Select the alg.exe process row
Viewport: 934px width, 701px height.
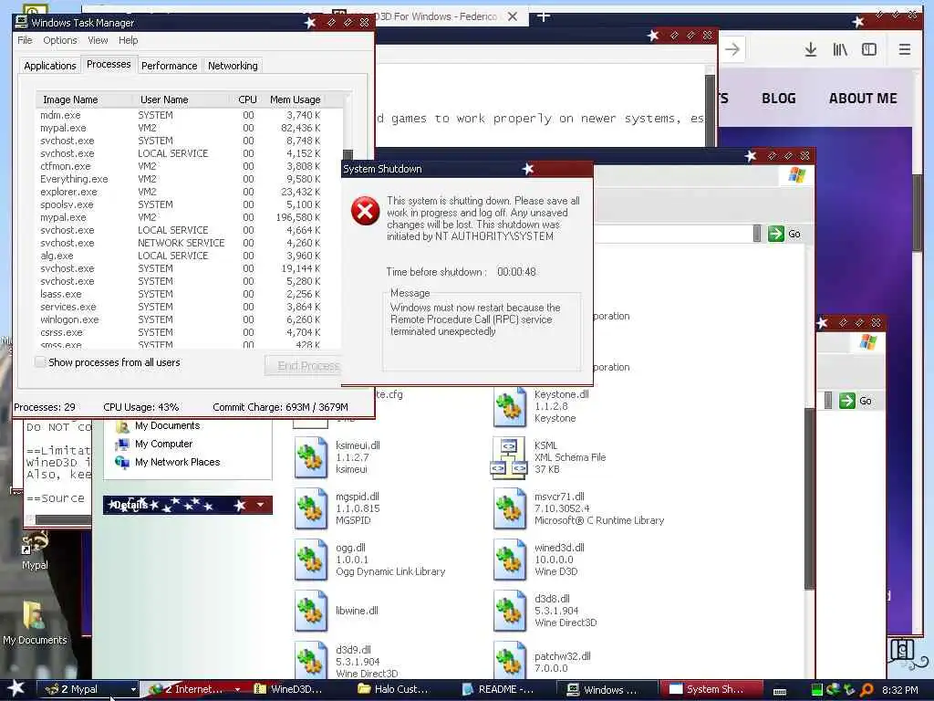tap(189, 256)
